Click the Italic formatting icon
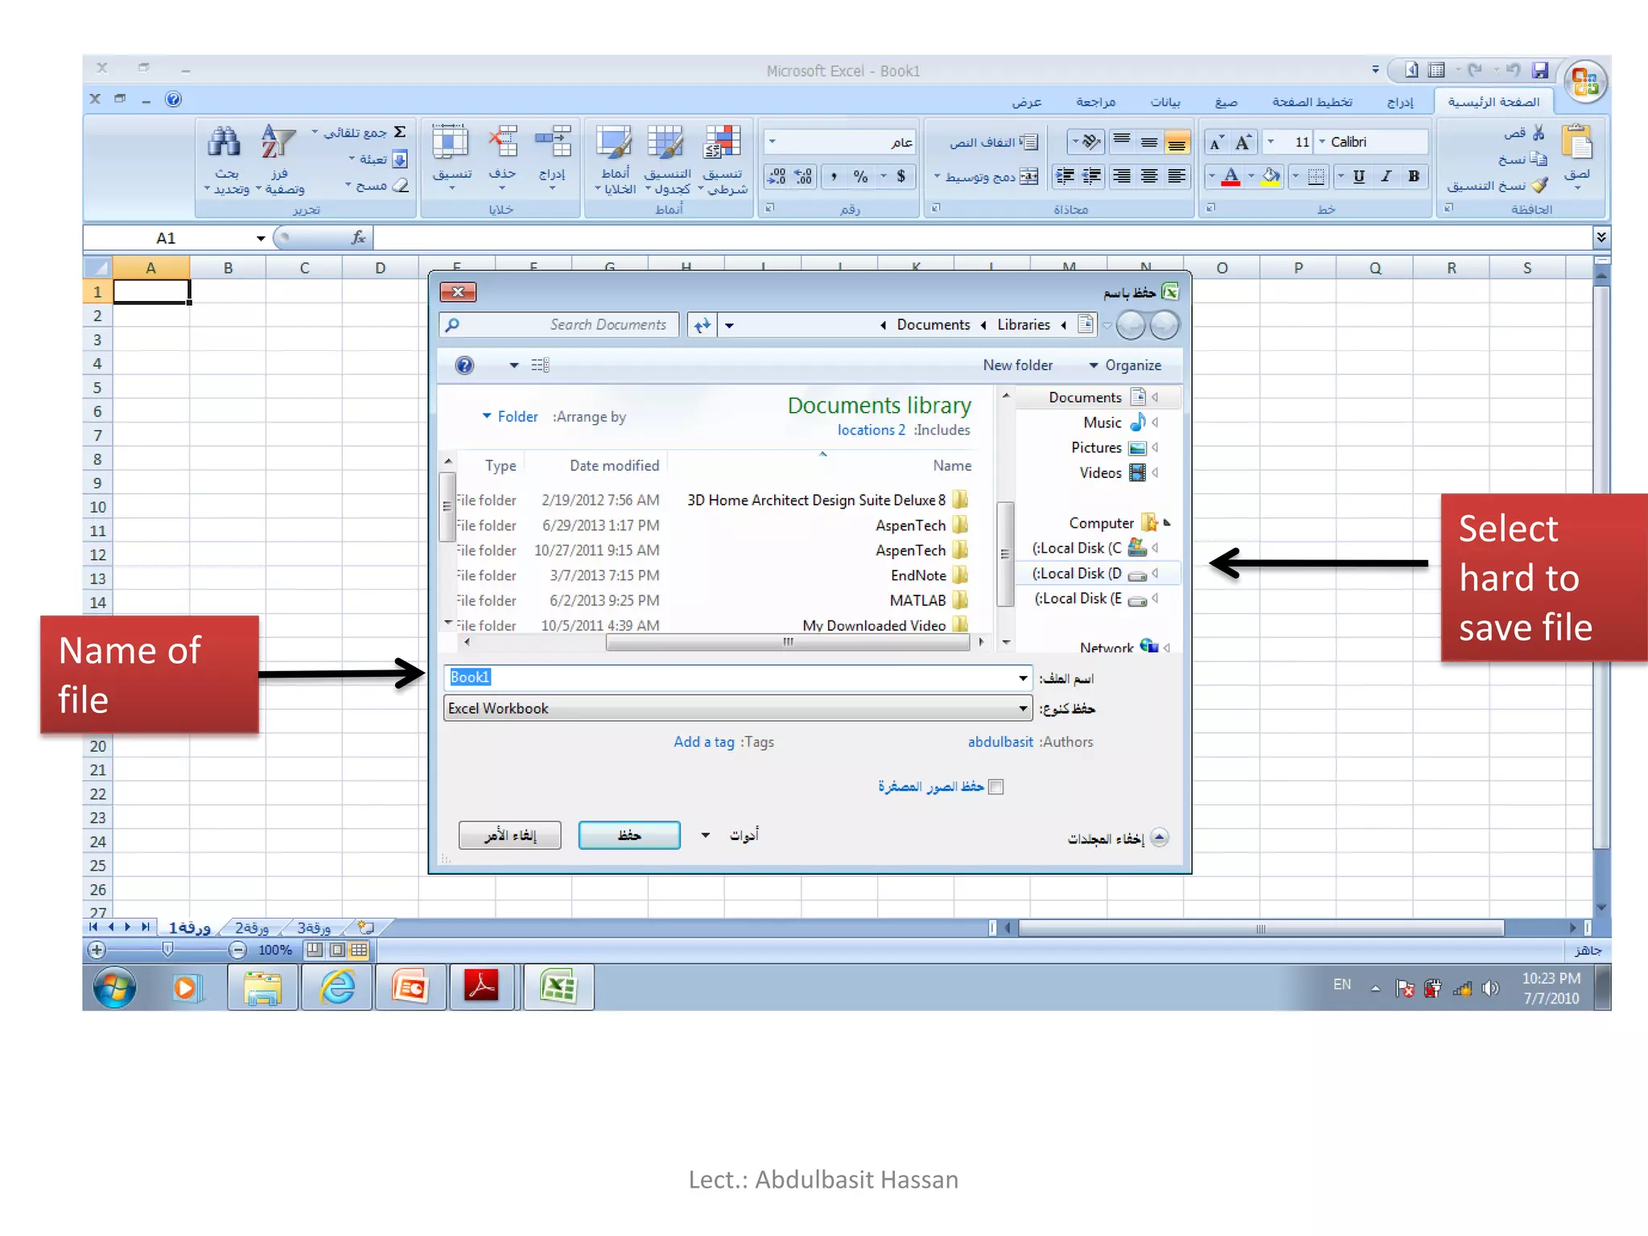This screenshot has width=1648, height=1236. 1386,176
